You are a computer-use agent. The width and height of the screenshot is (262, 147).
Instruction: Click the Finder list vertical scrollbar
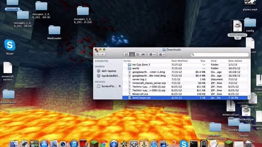249,97
